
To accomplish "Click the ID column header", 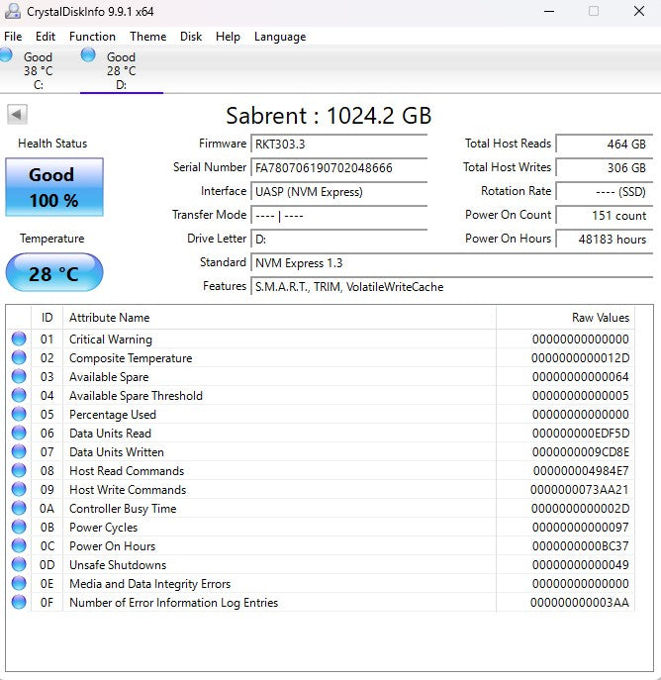I will [47, 318].
